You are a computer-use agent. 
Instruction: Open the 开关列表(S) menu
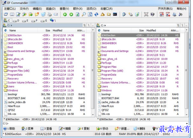click(x=165, y=9)
